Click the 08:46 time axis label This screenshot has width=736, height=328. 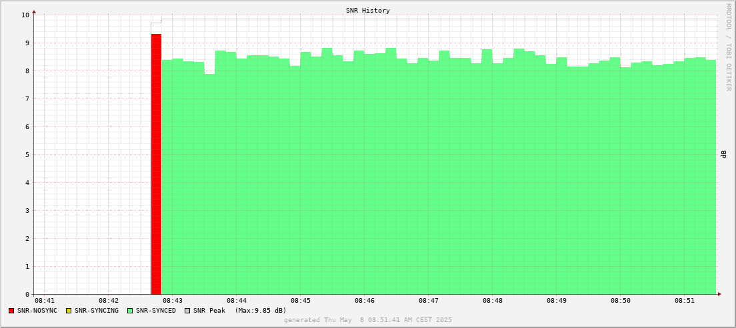[364, 300]
